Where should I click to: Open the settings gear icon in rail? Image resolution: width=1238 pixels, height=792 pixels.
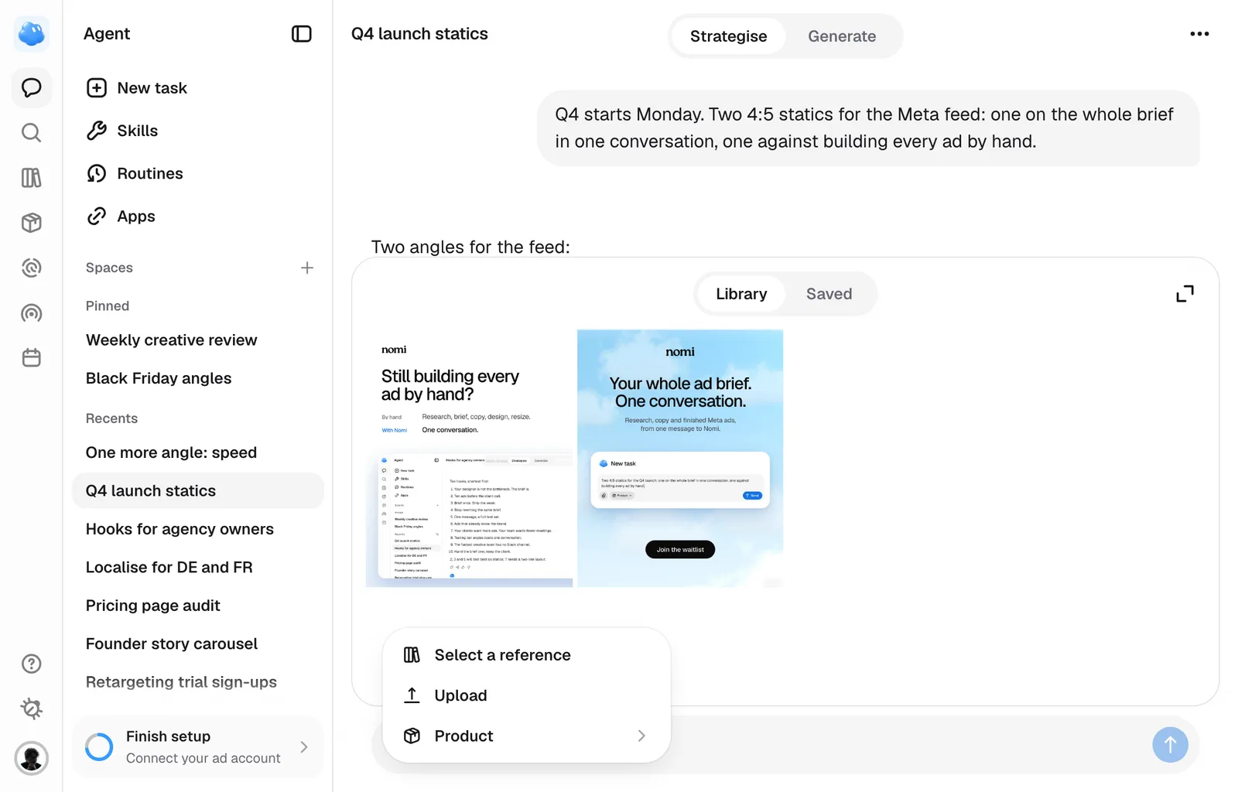(32, 708)
